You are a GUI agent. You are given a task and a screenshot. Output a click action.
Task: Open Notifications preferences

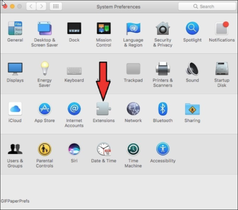click(222, 28)
